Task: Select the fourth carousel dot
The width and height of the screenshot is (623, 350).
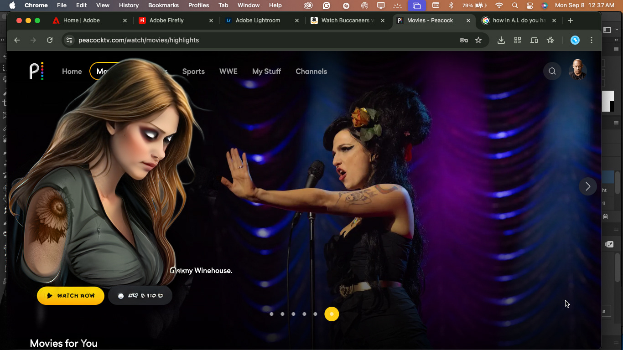Action: pos(304,314)
